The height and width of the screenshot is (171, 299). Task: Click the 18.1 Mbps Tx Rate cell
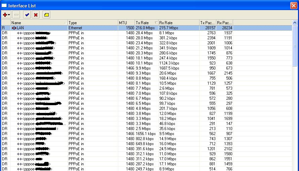144,58
